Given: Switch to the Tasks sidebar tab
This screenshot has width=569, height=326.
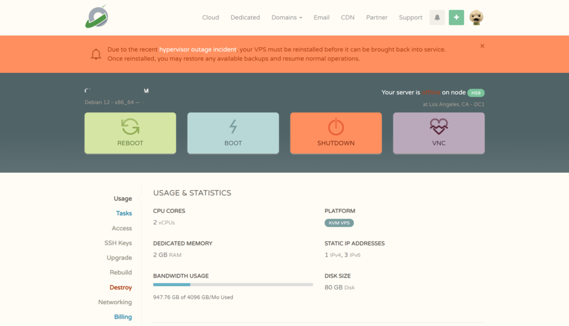Looking at the screenshot, I should pyautogui.click(x=124, y=213).
